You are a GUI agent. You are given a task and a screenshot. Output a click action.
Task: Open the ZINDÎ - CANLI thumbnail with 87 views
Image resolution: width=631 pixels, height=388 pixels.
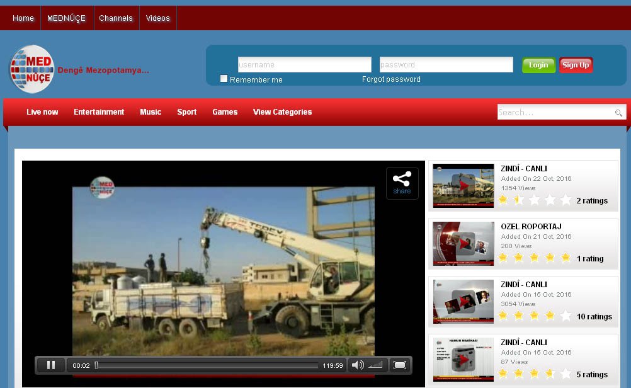[463, 360]
